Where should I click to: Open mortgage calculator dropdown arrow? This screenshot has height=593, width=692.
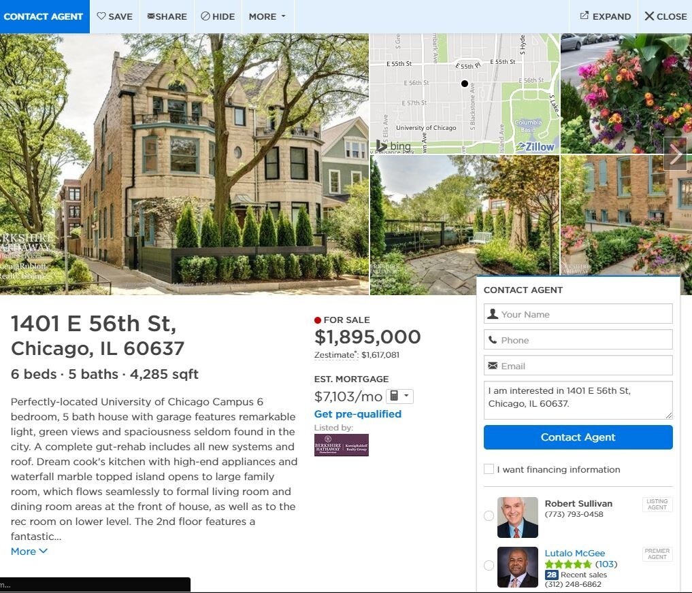406,396
